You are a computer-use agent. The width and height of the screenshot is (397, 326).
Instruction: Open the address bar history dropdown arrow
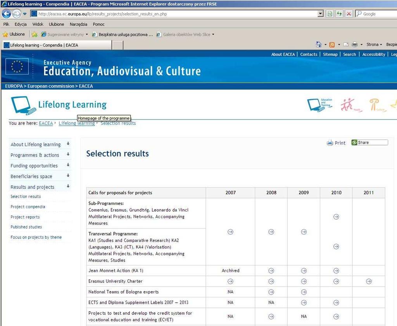(320, 14)
